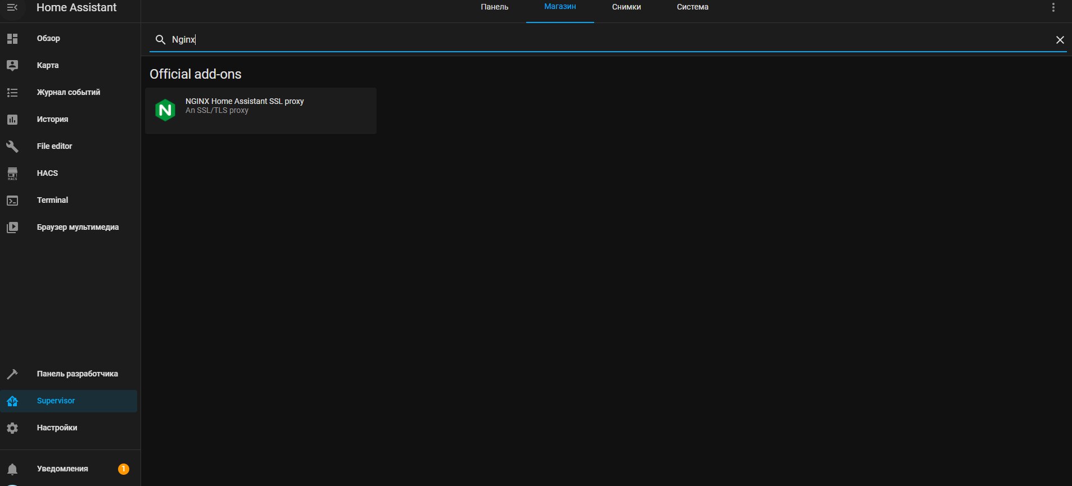1072x486 pixels.
Task: Click the orange notification count badge
Action: 124,469
